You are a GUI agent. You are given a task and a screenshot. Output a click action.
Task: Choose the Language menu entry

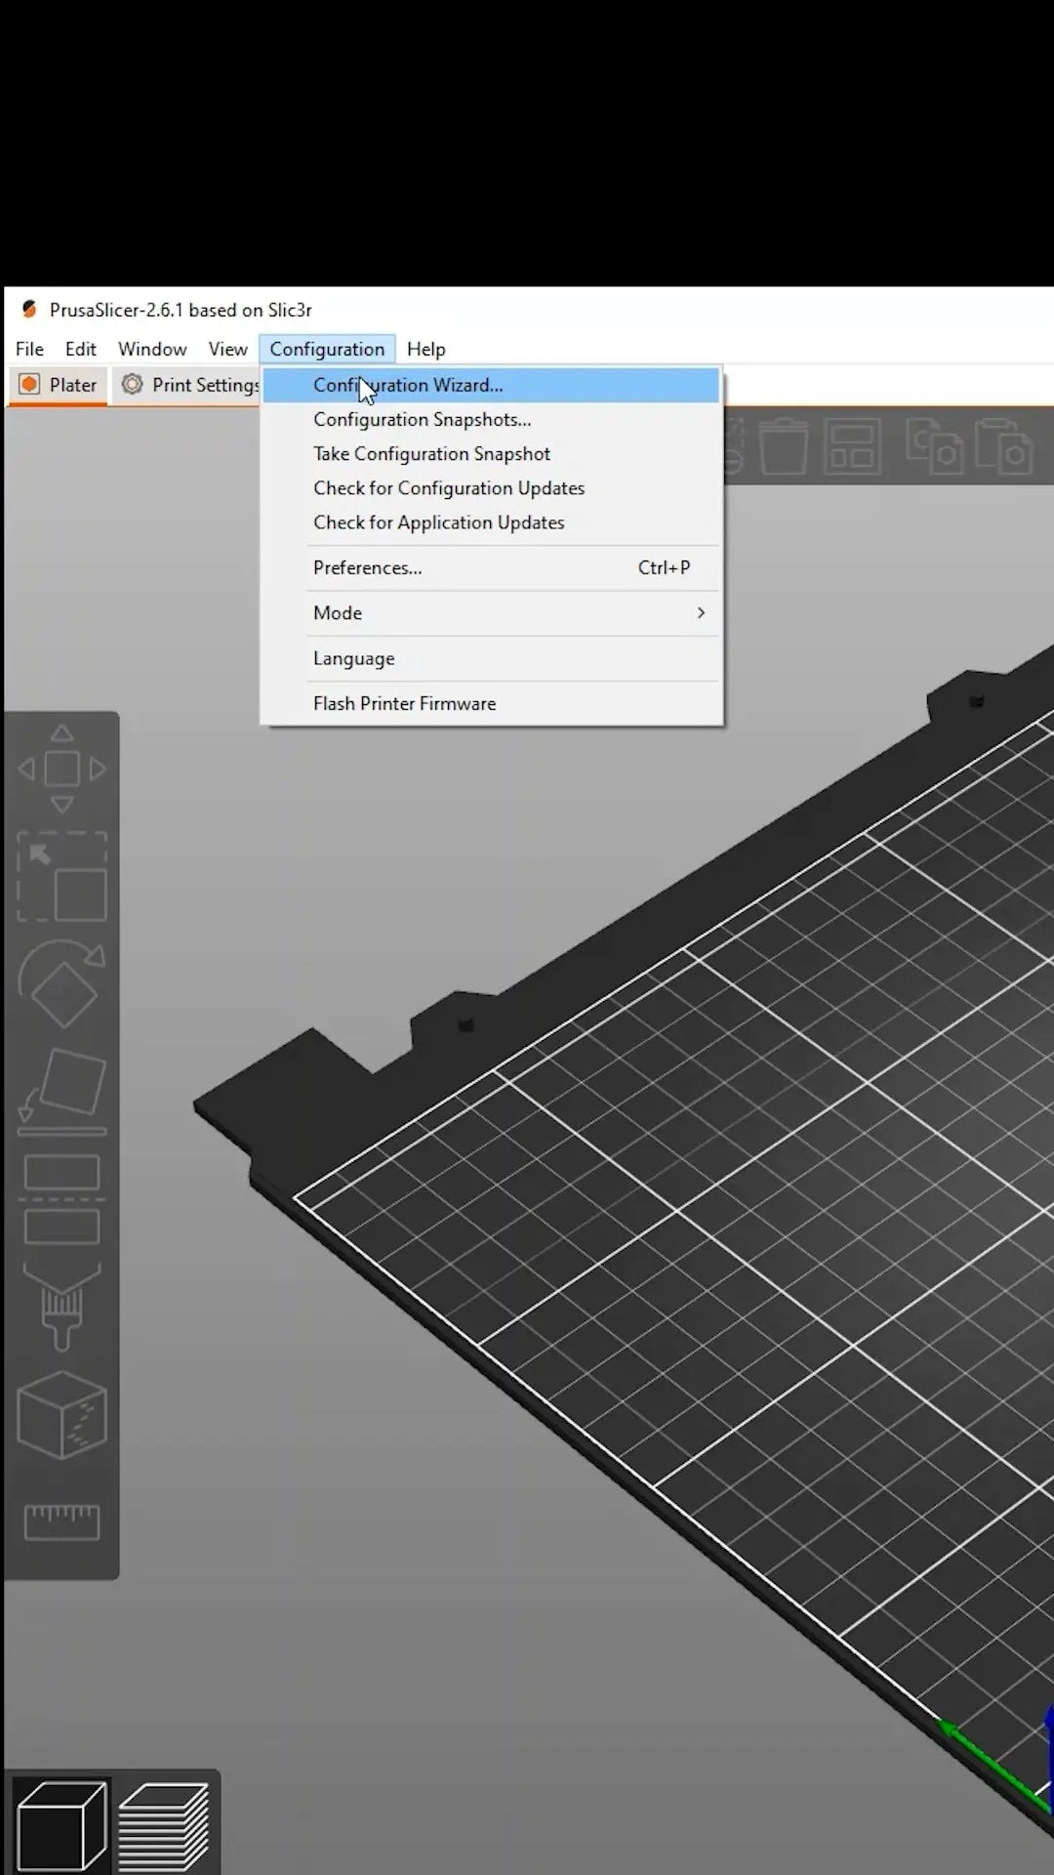tap(491, 658)
